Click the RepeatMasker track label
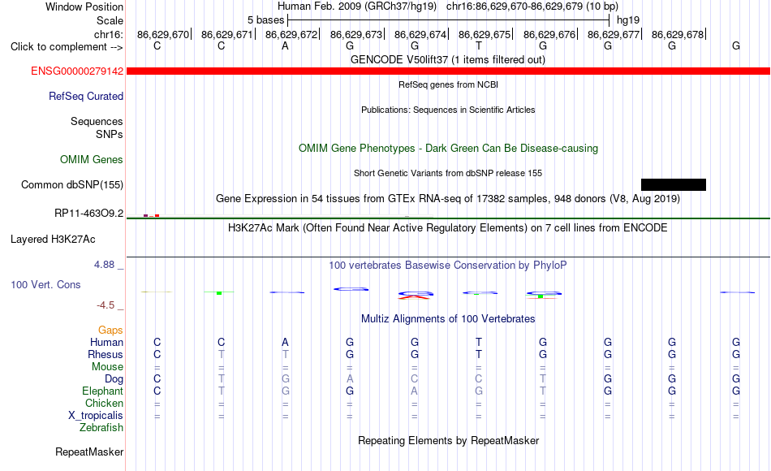This screenshot has width=771, height=471. (89, 452)
